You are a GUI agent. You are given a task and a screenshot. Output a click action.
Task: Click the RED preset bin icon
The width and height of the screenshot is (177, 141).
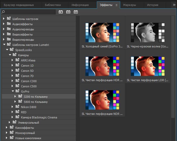(17, 111)
